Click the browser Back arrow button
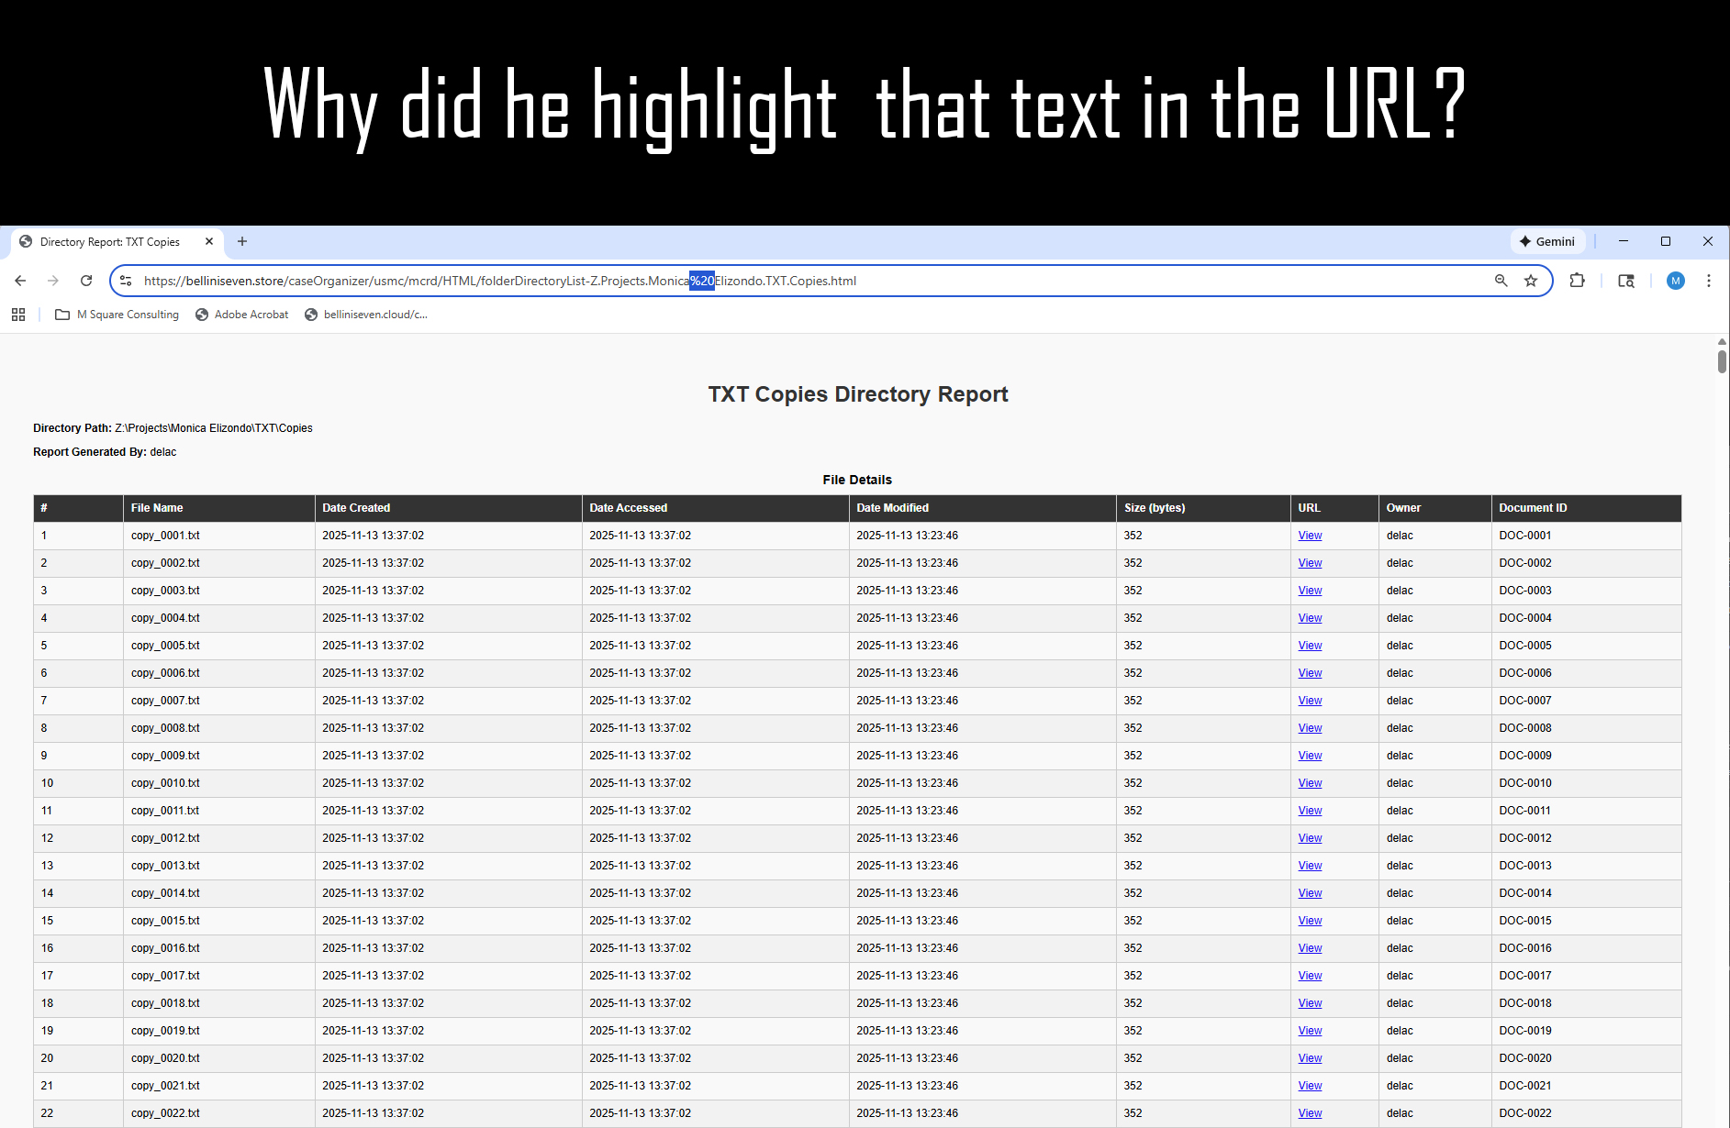 click(20, 281)
